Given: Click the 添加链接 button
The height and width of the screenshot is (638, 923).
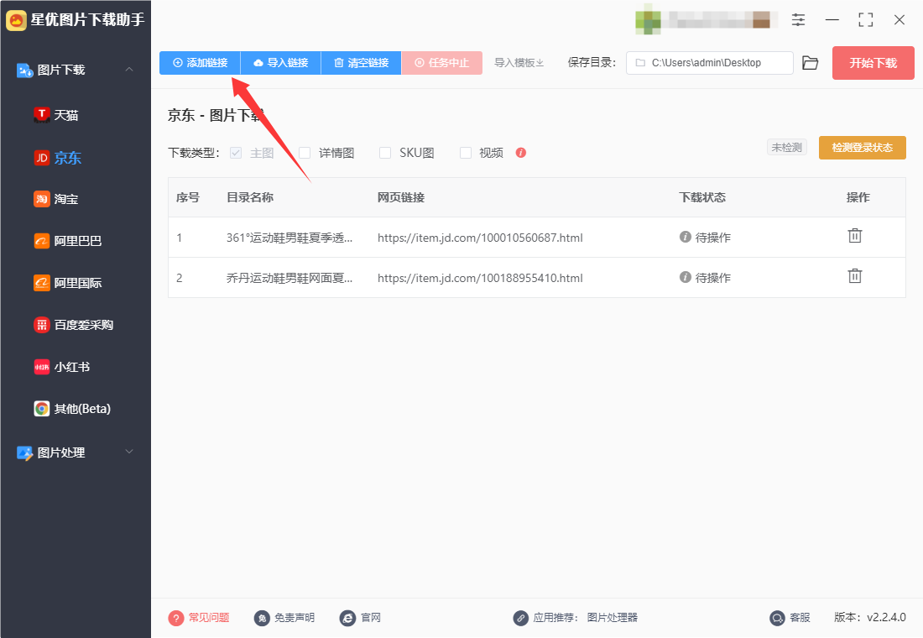Looking at the screenshot, I should point(201,63).
